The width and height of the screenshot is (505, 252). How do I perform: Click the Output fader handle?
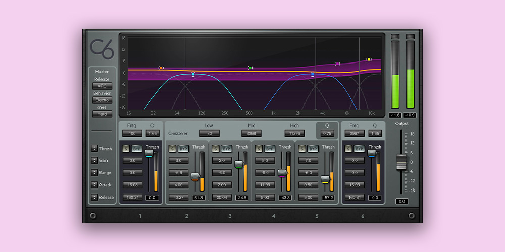[401, 162]
